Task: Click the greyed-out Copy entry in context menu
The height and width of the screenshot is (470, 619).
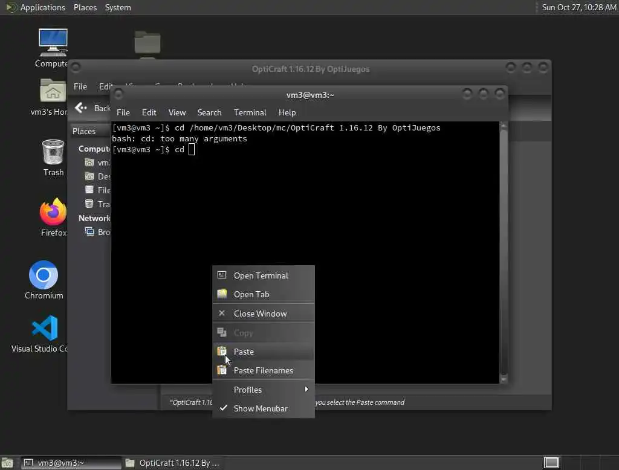Action: [264, 333]
